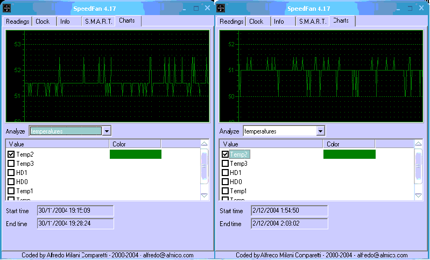This screenshot has height=260, width=430.
Task: Click the HD0 label in left window list
Action: pyautogui.click(x=22, y=181)
